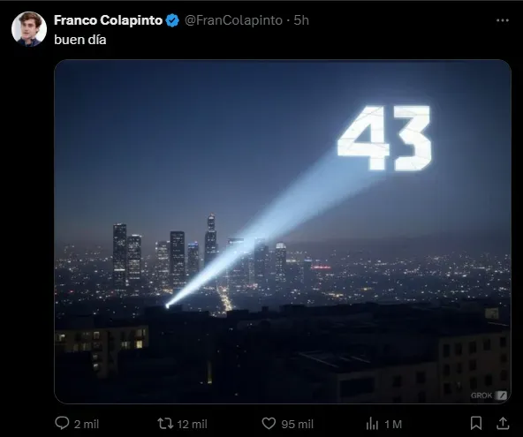
Task: Retweet using the repost arrows icon
Action: click(165, 424)
